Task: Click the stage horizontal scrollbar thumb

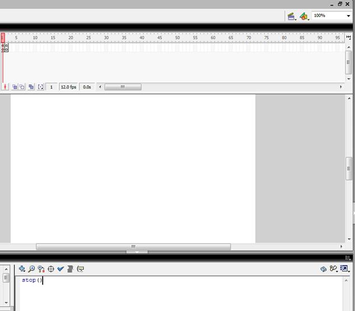Action: [133, 247]
